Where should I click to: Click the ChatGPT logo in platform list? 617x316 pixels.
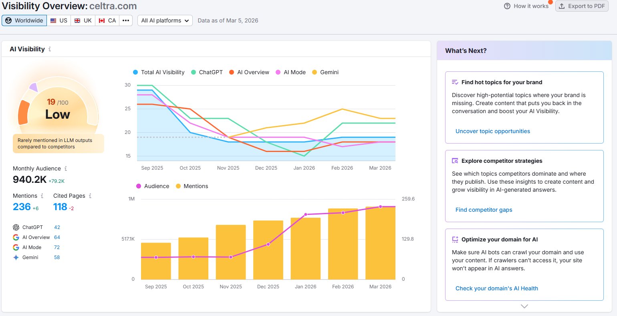click(x=16, y=227)
